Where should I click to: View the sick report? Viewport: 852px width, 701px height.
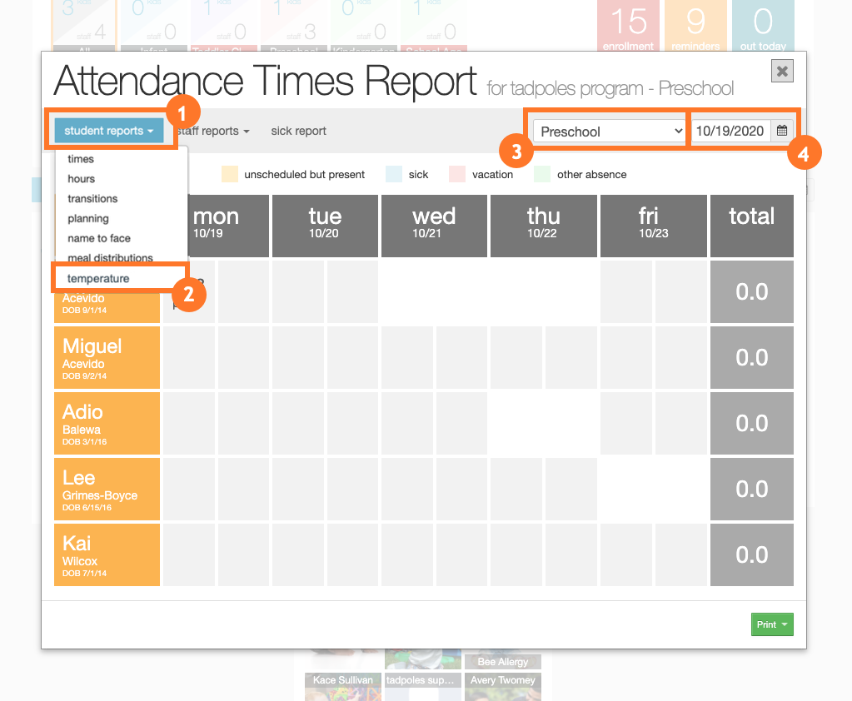tap(297, 131)
